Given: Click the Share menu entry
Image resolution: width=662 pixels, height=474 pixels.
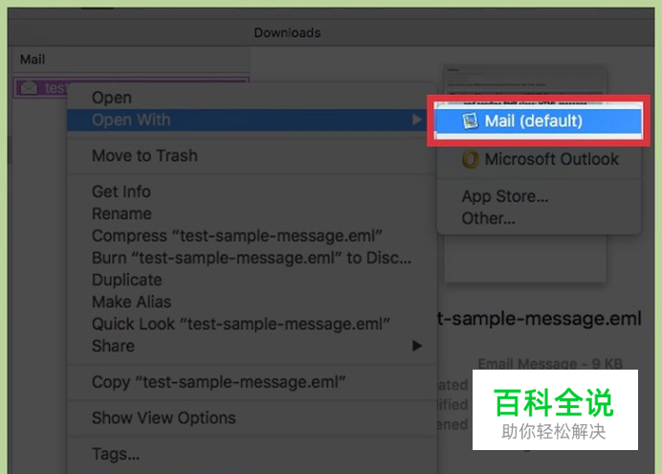Looking at the screenshot, I should point(252,346).
